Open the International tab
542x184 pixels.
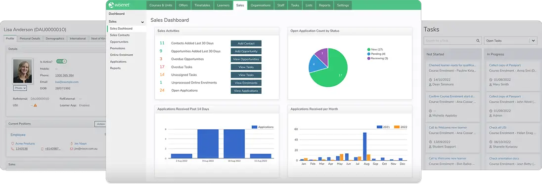(x=78, y=38)
